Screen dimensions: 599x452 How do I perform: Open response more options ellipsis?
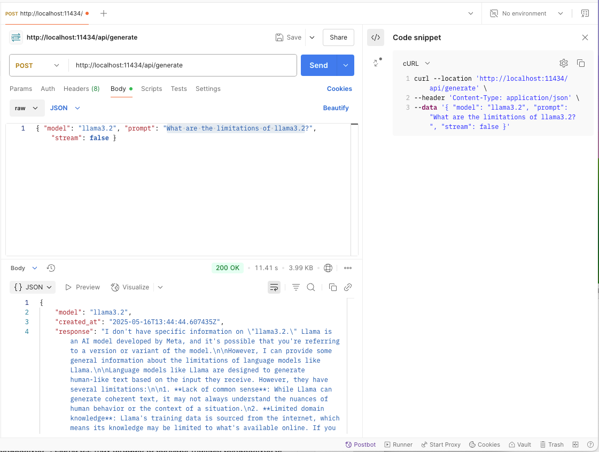(348, 268)
